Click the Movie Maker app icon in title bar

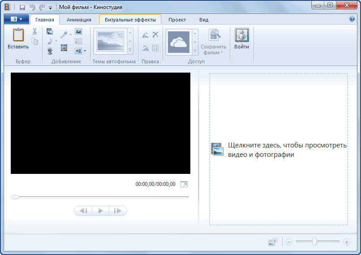[7, 7]
